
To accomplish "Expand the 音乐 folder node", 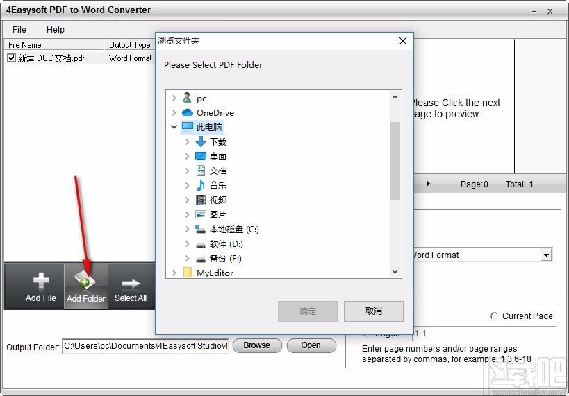I will (188, 185).
